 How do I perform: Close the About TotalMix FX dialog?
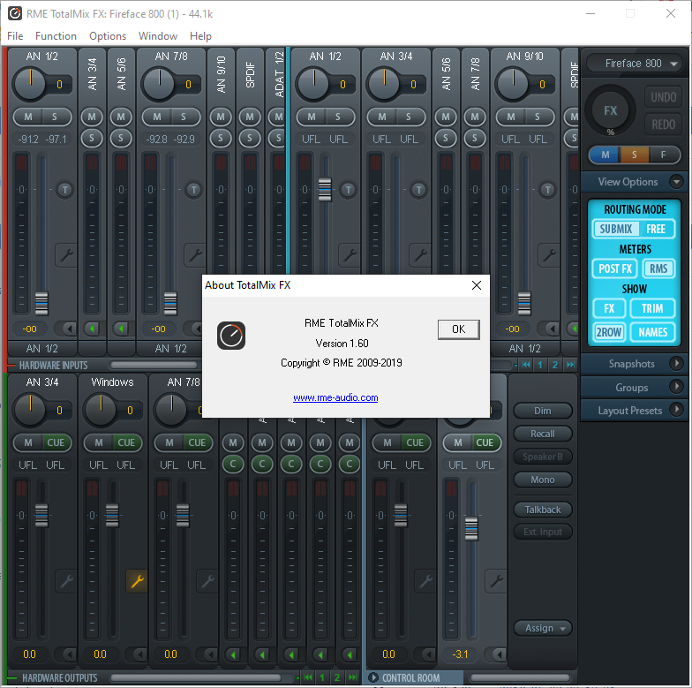coord(477,285)
